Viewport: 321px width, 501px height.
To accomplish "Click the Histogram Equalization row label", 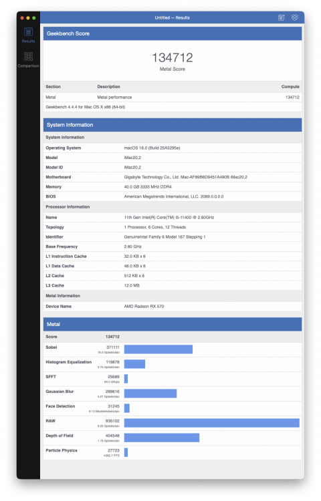I will [x=68, y=362].
